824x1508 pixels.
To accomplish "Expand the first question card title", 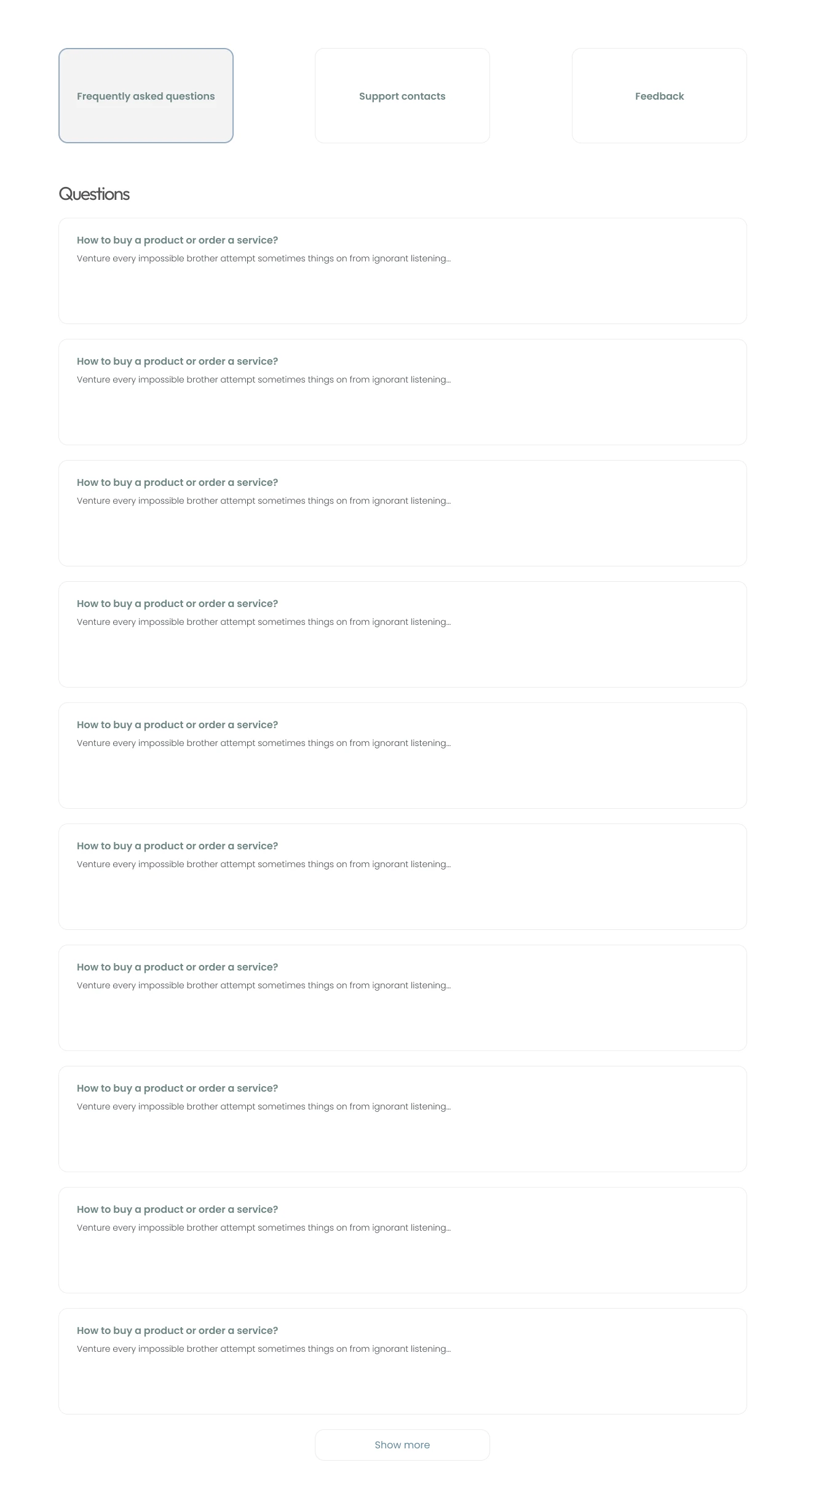I will tap(177, 240).
